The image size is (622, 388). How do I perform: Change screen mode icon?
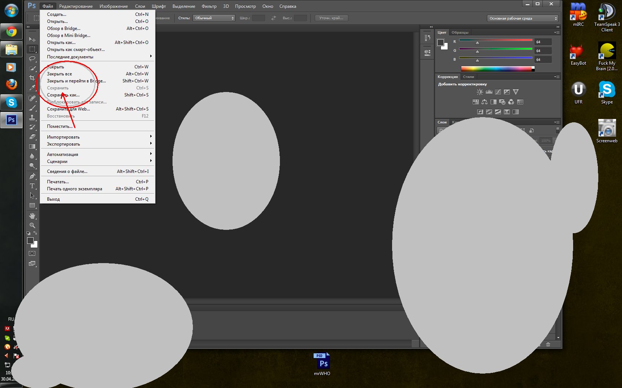pos(32,264)
